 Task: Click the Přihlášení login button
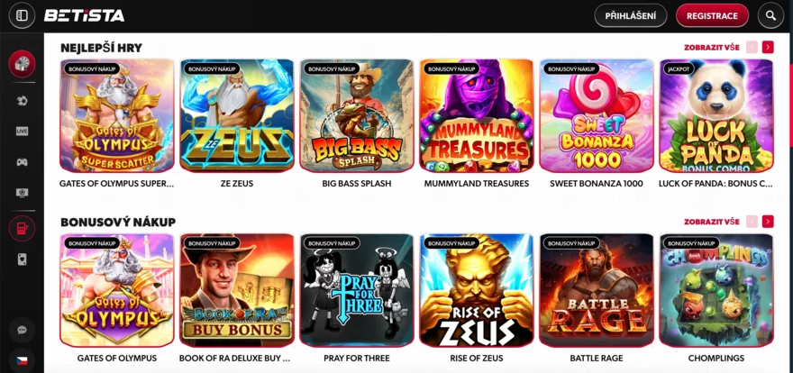point(631,15)
